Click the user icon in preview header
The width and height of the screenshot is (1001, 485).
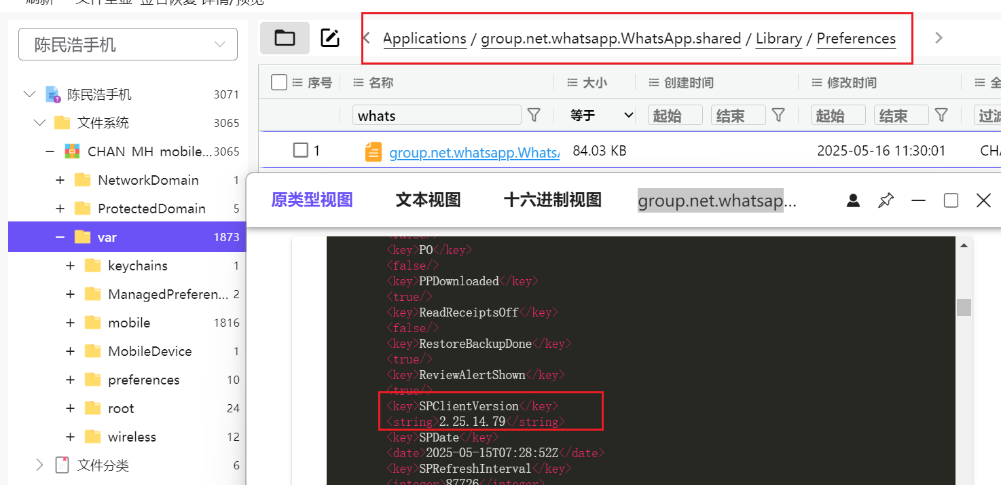click(854, 200)
